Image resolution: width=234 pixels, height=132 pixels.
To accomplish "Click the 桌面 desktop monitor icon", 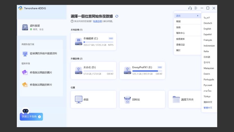I will coord(78,99).
